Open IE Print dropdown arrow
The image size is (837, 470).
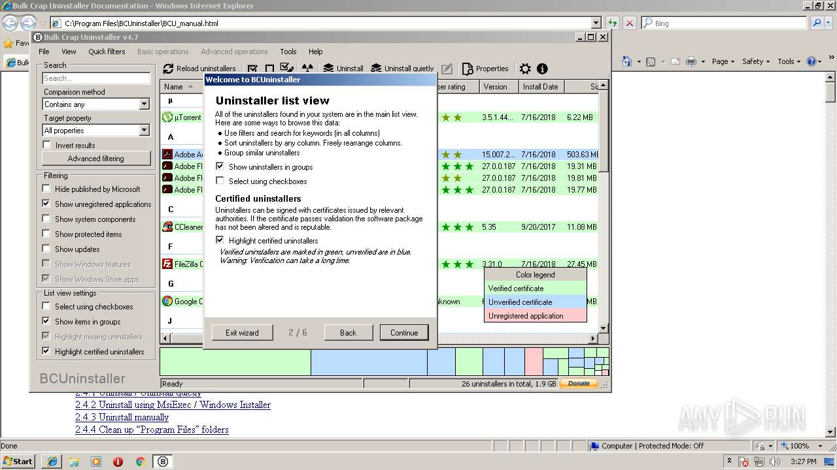[x=703, y=61]
